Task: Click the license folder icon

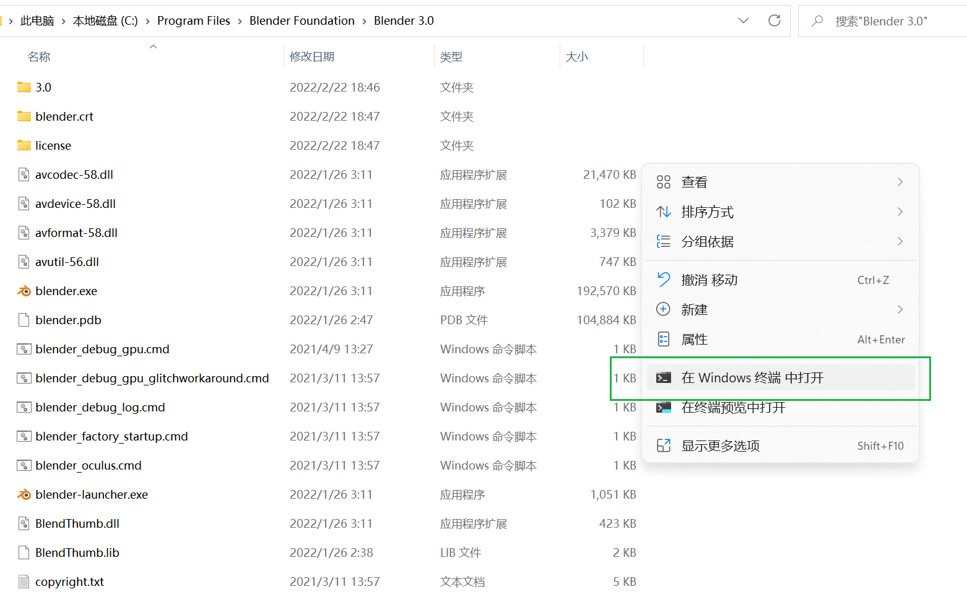Action: (24, 145)
